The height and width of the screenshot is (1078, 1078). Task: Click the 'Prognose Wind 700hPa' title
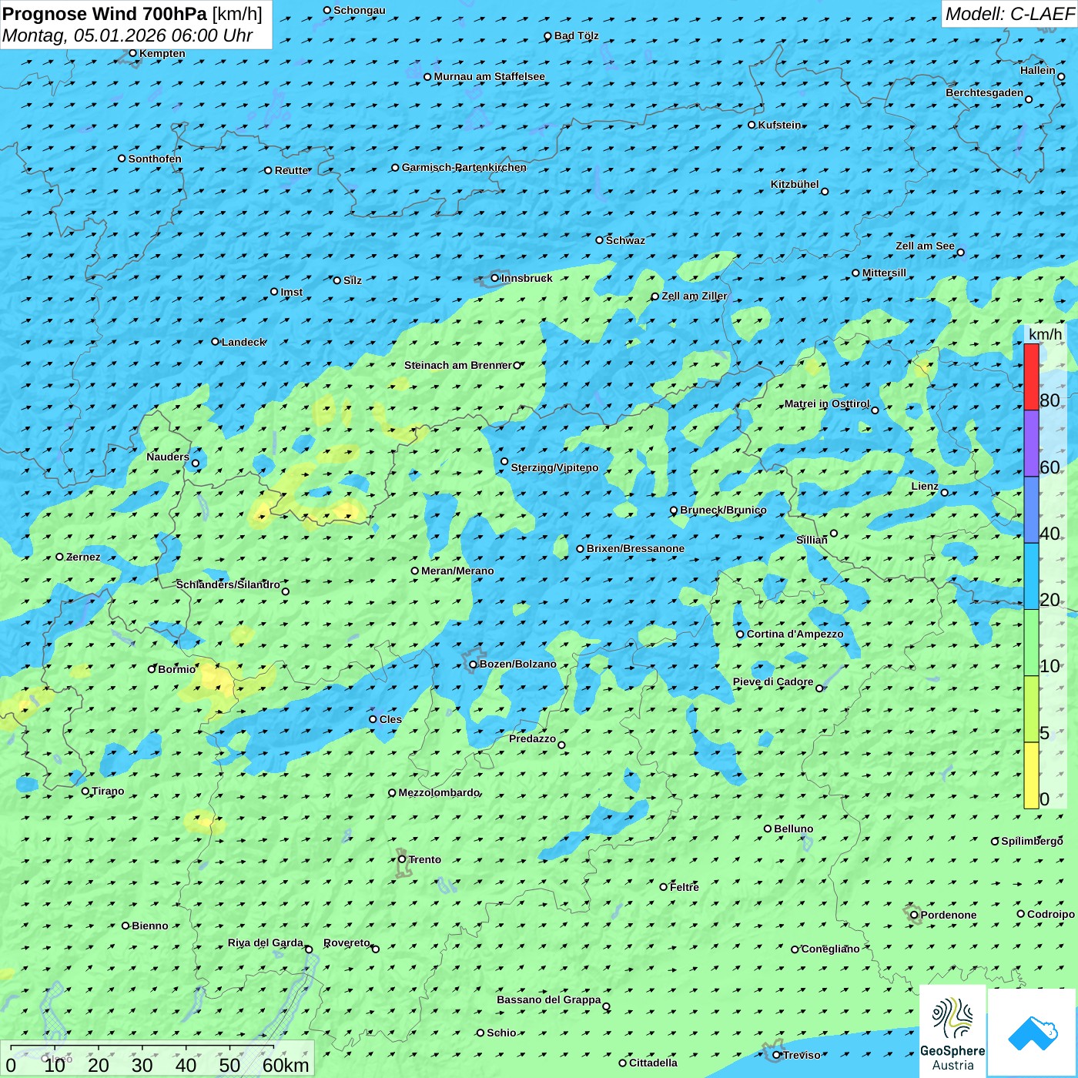point(105,14)
